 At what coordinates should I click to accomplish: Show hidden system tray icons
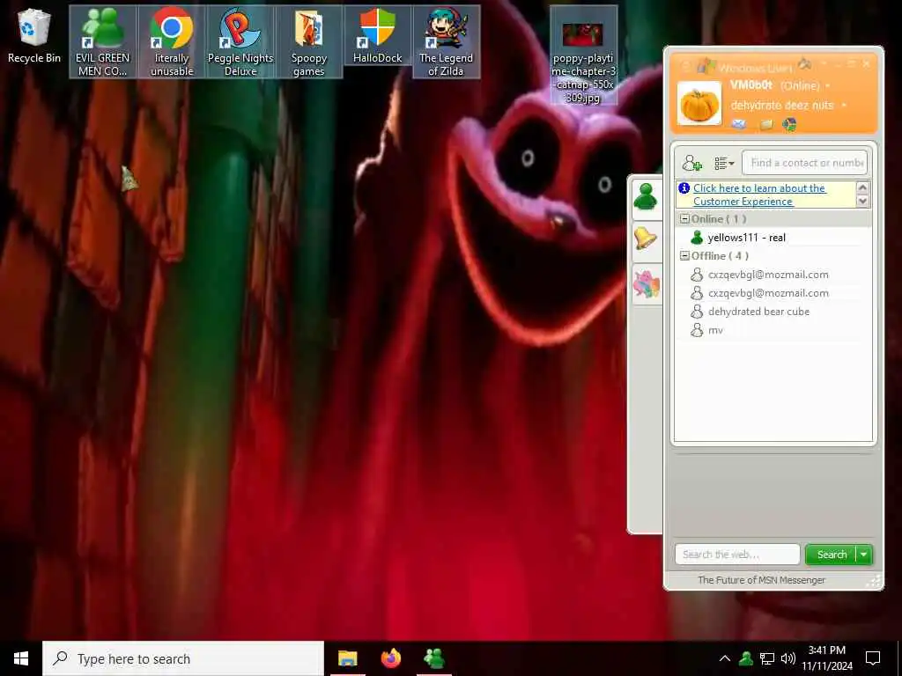725,658
